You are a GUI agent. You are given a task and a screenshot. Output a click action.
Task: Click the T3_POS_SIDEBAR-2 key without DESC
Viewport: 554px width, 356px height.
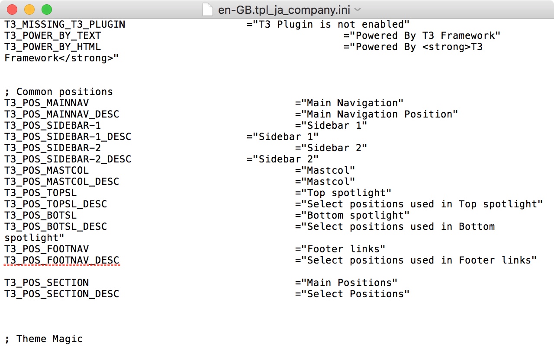(52, 148)
